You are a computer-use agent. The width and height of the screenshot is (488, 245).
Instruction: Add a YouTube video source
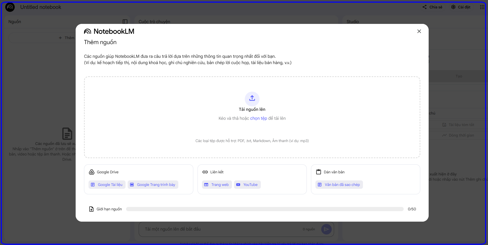pyautogui.click(x=247, y=185)
